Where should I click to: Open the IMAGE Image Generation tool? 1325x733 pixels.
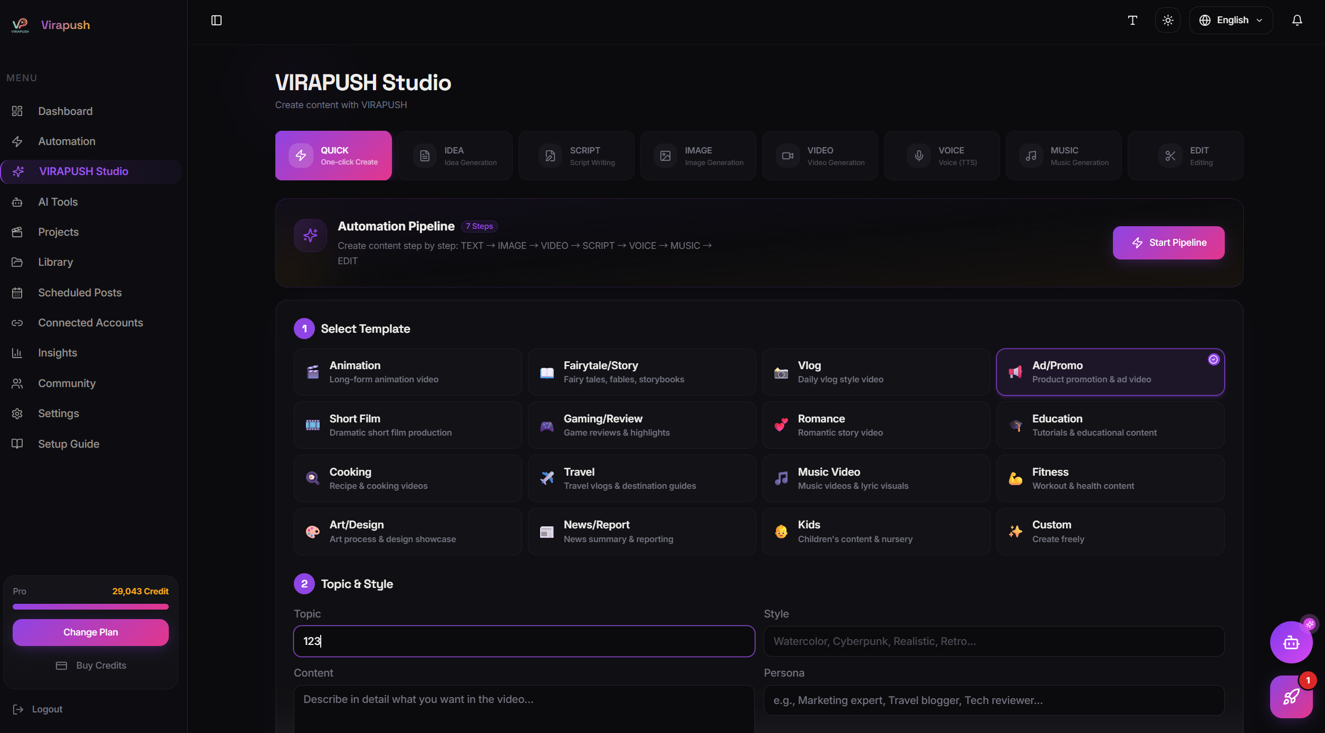697,155
